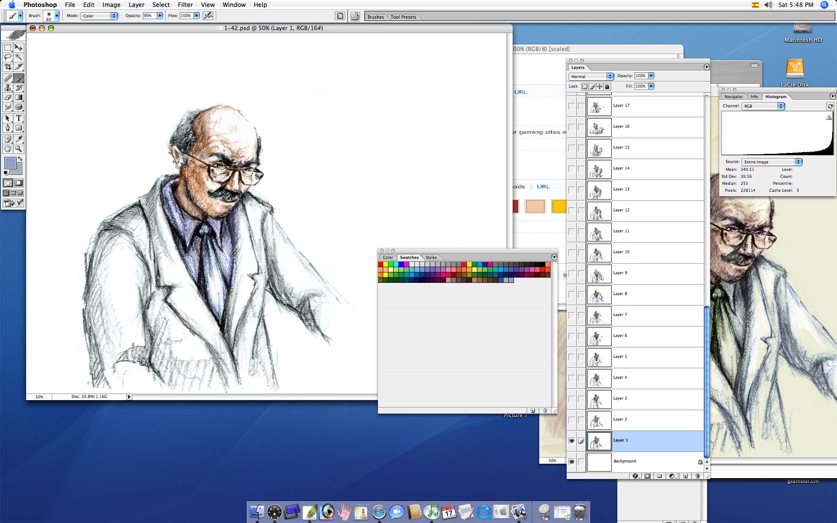Open the Select menu
The height and width of the screenshot is (523, 837).
(161, 5)
